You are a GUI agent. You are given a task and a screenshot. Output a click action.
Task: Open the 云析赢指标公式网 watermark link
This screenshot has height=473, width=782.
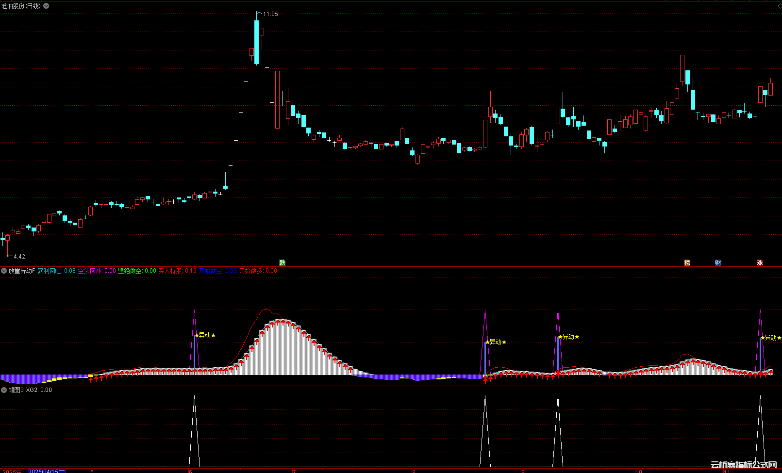(x=744, y=465)
